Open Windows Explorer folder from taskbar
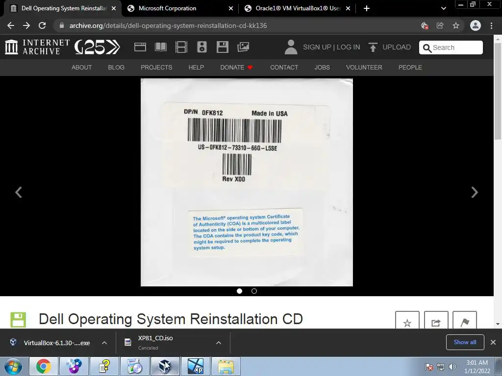Viewport: 502px width, 376px height. click(226, 366)
